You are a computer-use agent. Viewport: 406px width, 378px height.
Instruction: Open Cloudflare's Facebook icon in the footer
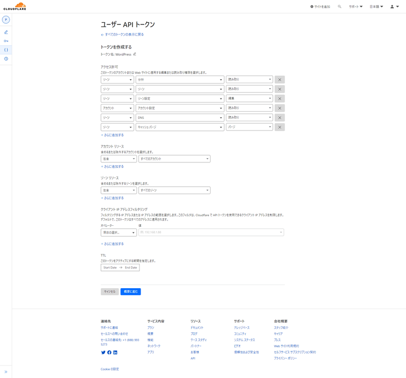coord(109,352)
